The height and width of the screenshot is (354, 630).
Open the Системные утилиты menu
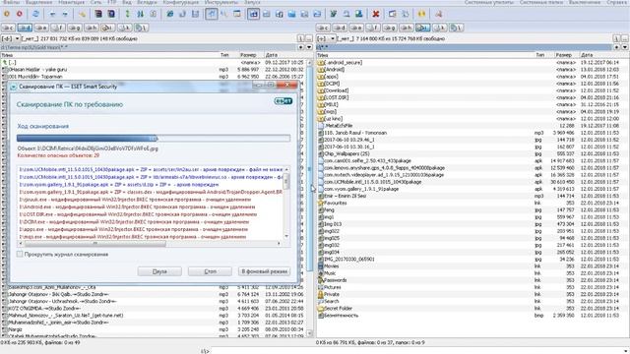pos(489,2)
